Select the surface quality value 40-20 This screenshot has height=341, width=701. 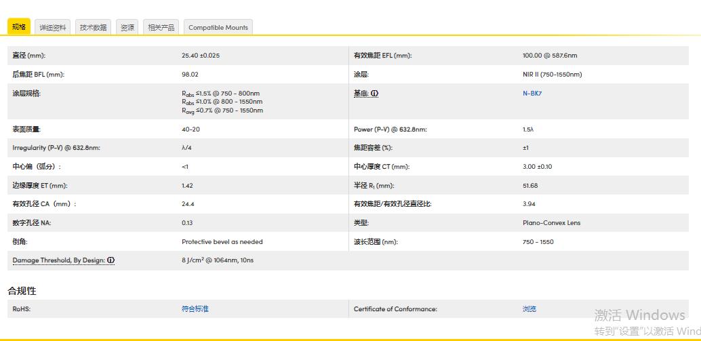(x=191, y=129)
